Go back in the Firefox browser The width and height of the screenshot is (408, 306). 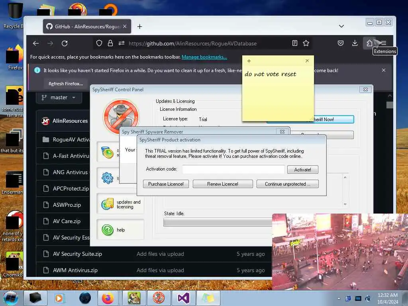pos(36,43)
